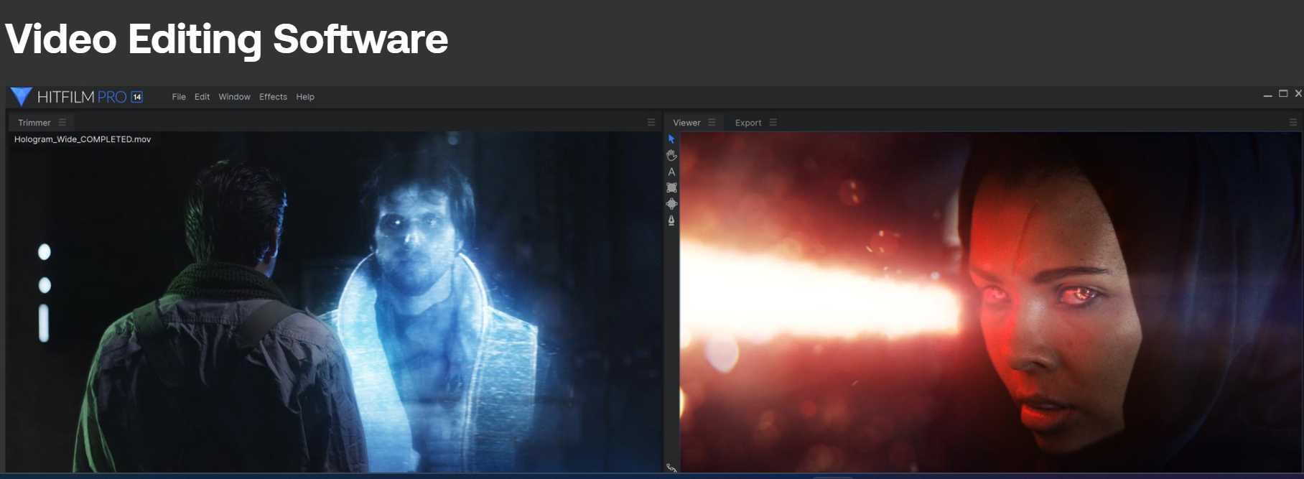
Task: Close the HitFilm Pro window
Action: 1298,93
